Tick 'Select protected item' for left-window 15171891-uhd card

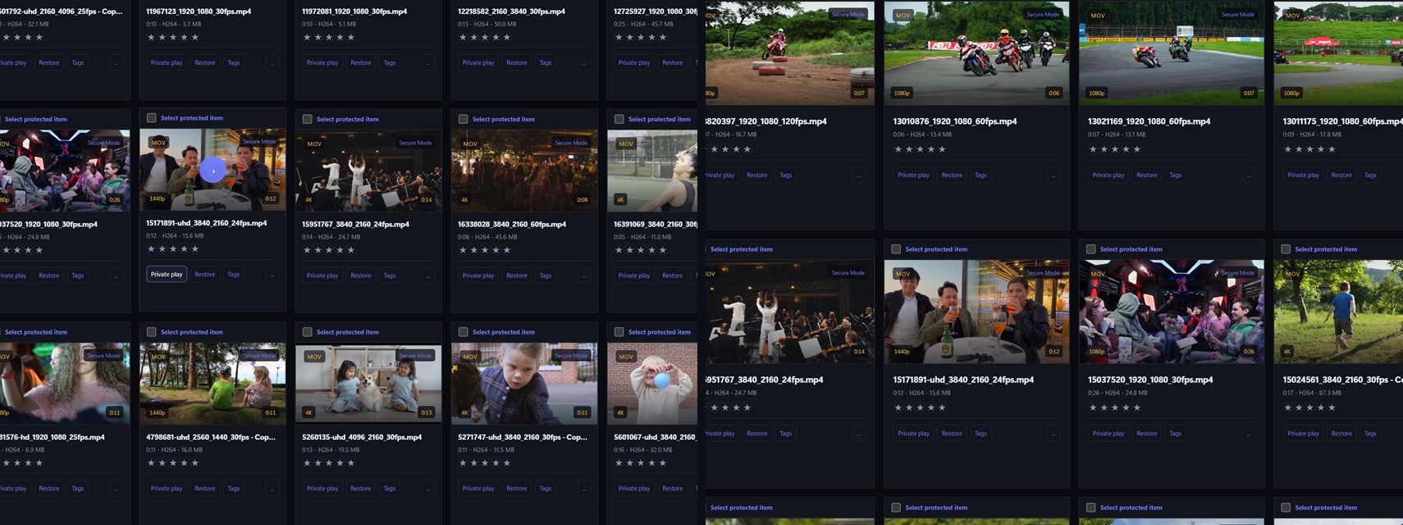click(151, 118)
